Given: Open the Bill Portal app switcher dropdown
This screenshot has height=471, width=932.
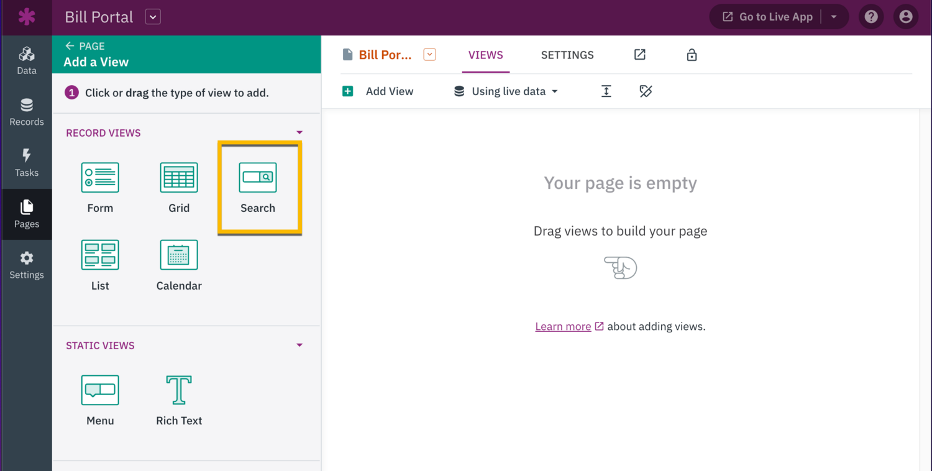Looking at the screenshot, I should pos(152,17).
